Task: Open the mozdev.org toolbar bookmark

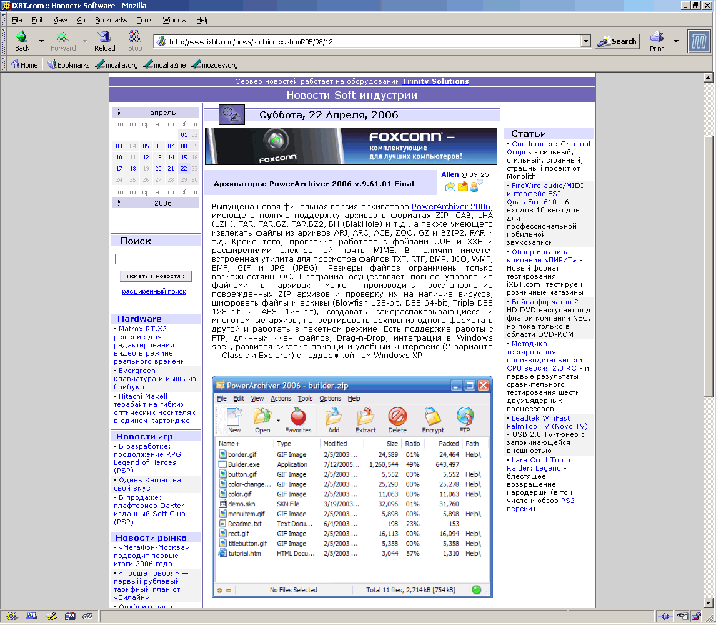Action: (x=215, y=64)
